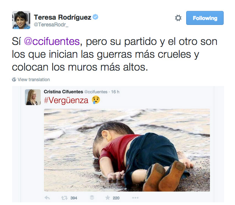Click the View translation link
Image resolution: width=235 pixels, height=205 pixels.
pyautogui.click(x=34, y=80)
